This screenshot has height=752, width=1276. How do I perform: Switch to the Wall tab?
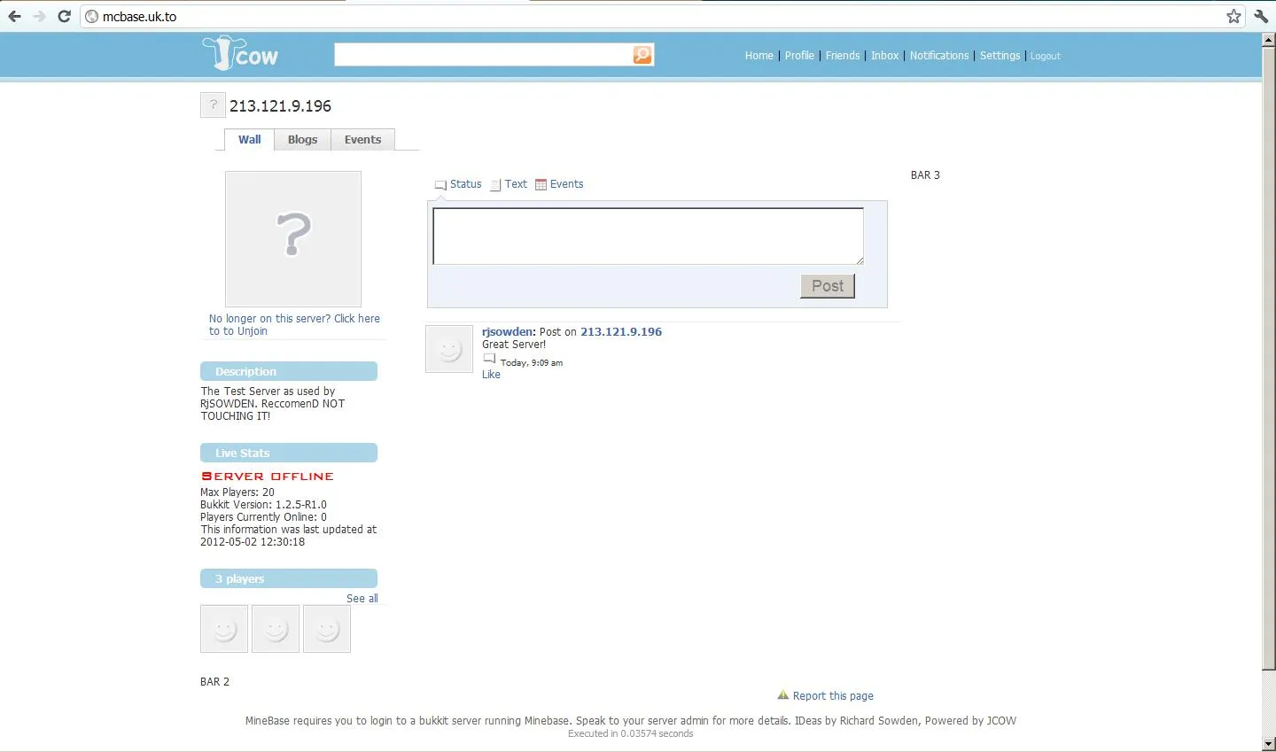point(250,139)
